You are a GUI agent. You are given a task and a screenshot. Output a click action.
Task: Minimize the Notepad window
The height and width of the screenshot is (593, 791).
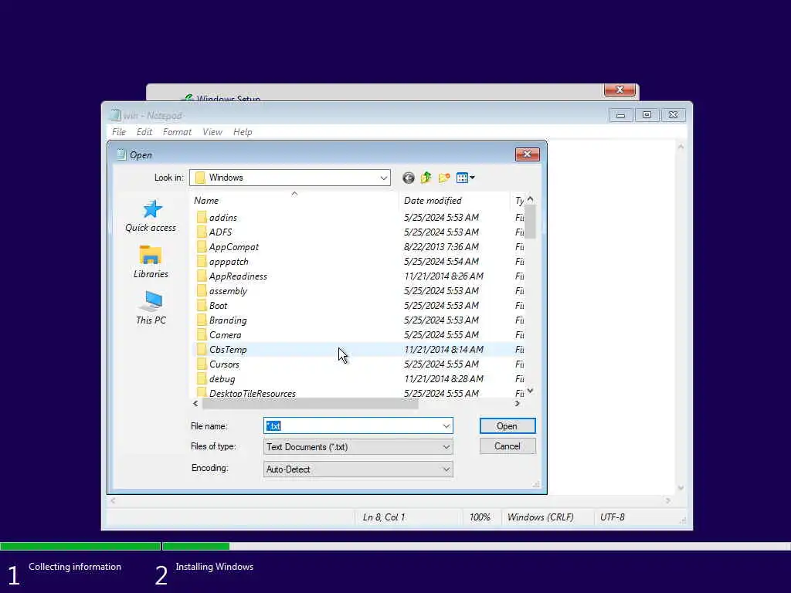(x=620, y=115)
